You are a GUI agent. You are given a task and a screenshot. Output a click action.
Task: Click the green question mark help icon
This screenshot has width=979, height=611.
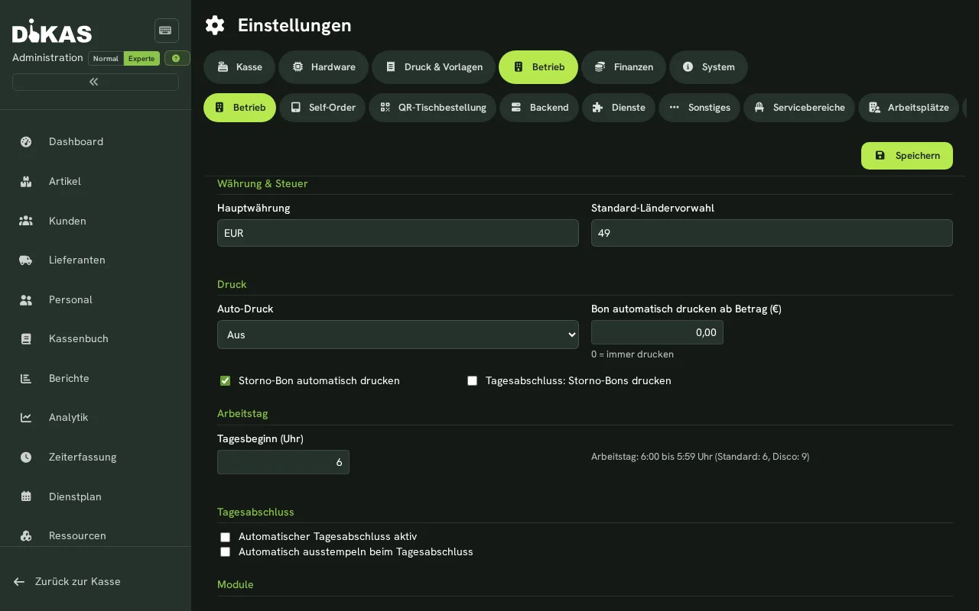(177, 58)
